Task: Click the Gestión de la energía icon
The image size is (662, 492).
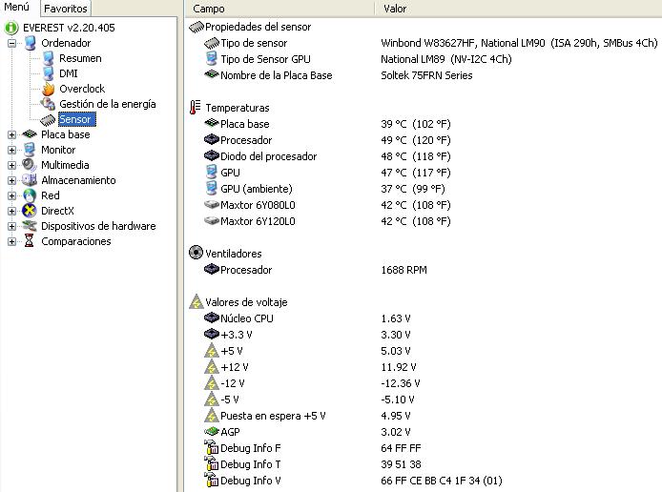Action: click(x=48, y=104)
